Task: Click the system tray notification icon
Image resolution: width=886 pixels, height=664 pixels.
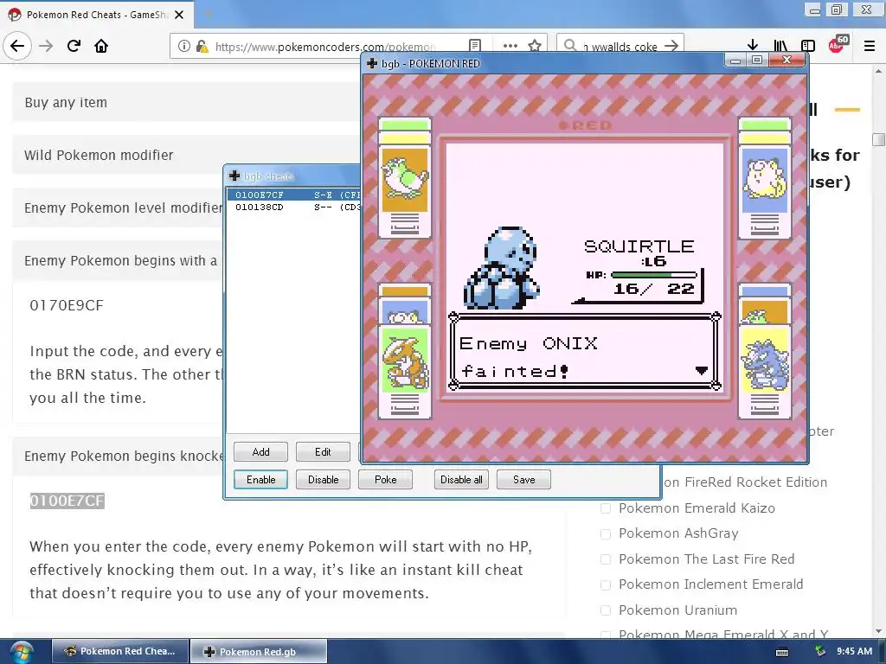Action: [x=820, y=651]
